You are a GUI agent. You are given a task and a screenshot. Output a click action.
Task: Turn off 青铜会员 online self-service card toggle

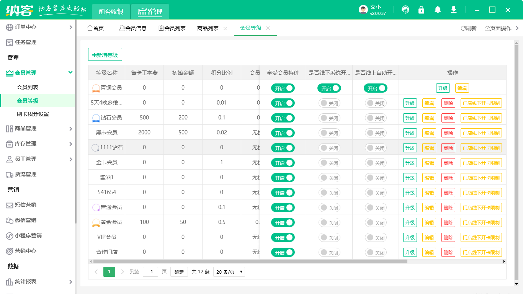point(376,88)
